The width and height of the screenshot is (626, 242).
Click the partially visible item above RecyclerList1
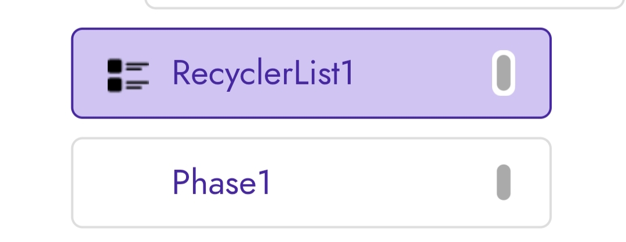pos(384,4)
